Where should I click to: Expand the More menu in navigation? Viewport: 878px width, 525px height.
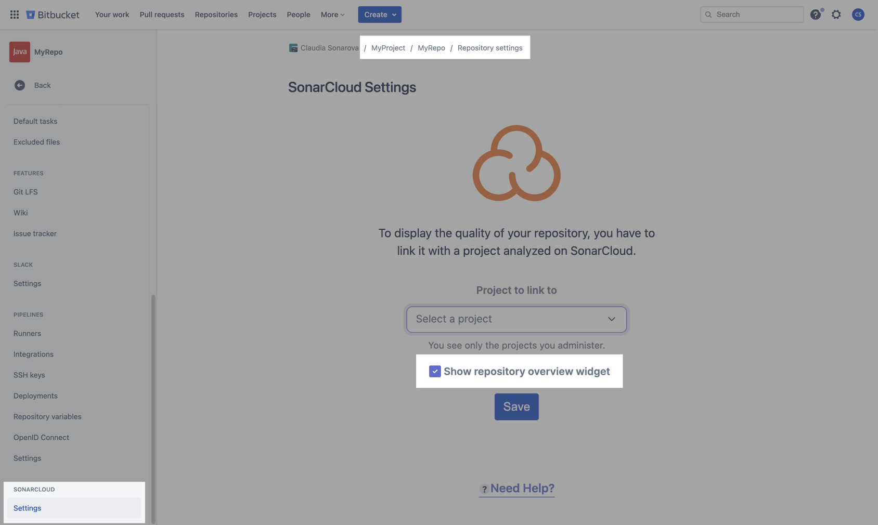click(x=332, y=15)
